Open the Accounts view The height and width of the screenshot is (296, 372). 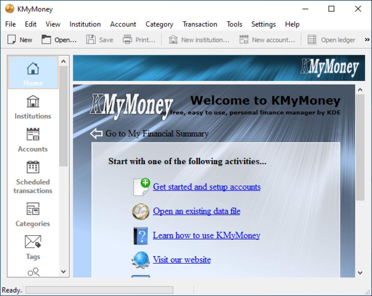coord(33,140)
